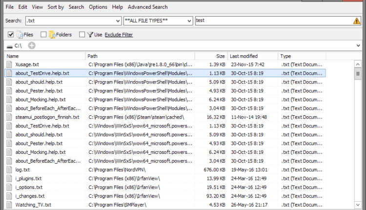Click the scrollbar up arrow

point(358,64)
